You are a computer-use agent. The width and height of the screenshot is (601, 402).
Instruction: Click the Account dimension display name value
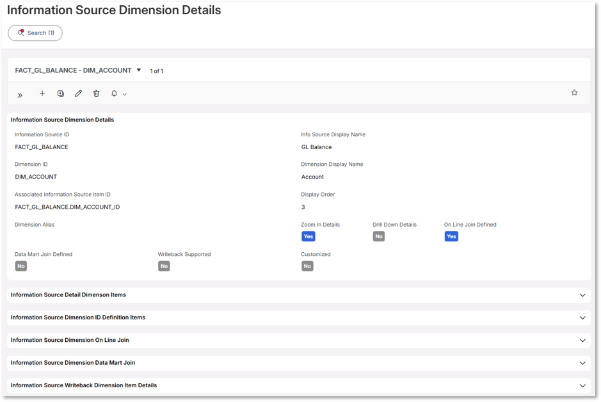[312, 177]
